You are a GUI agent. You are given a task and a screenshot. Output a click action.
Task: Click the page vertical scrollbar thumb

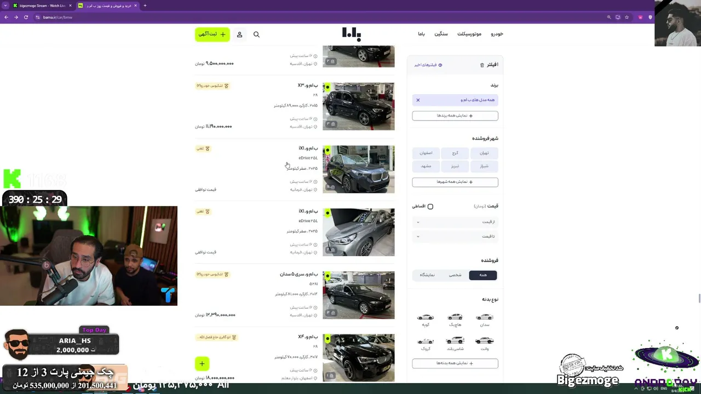coord(699,298)
